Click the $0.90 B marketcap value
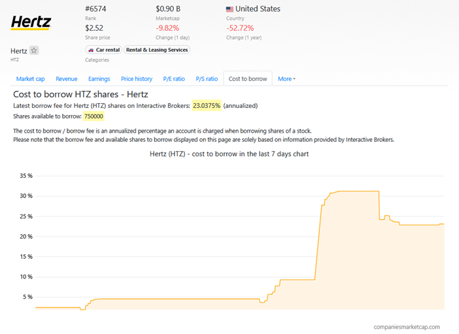The height and width of the screenshot is (334, 459). (x=168, y=9)
